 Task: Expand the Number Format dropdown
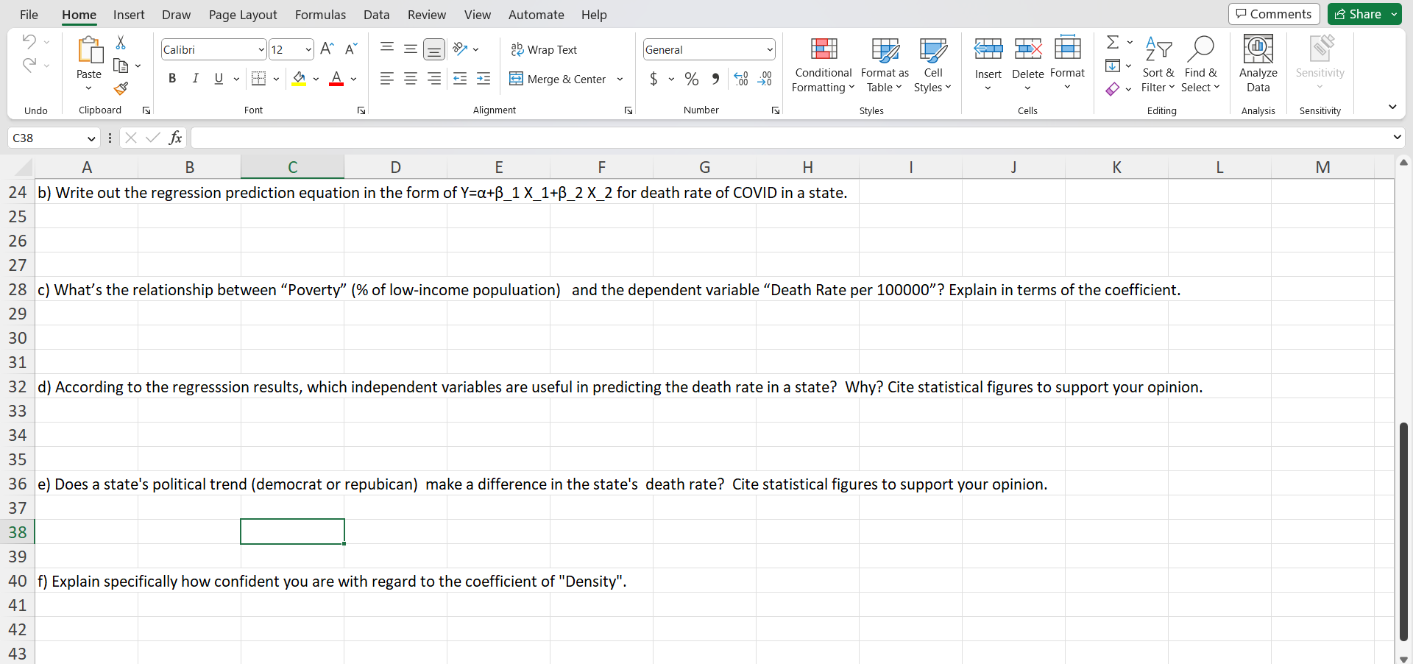pos(768,49)
